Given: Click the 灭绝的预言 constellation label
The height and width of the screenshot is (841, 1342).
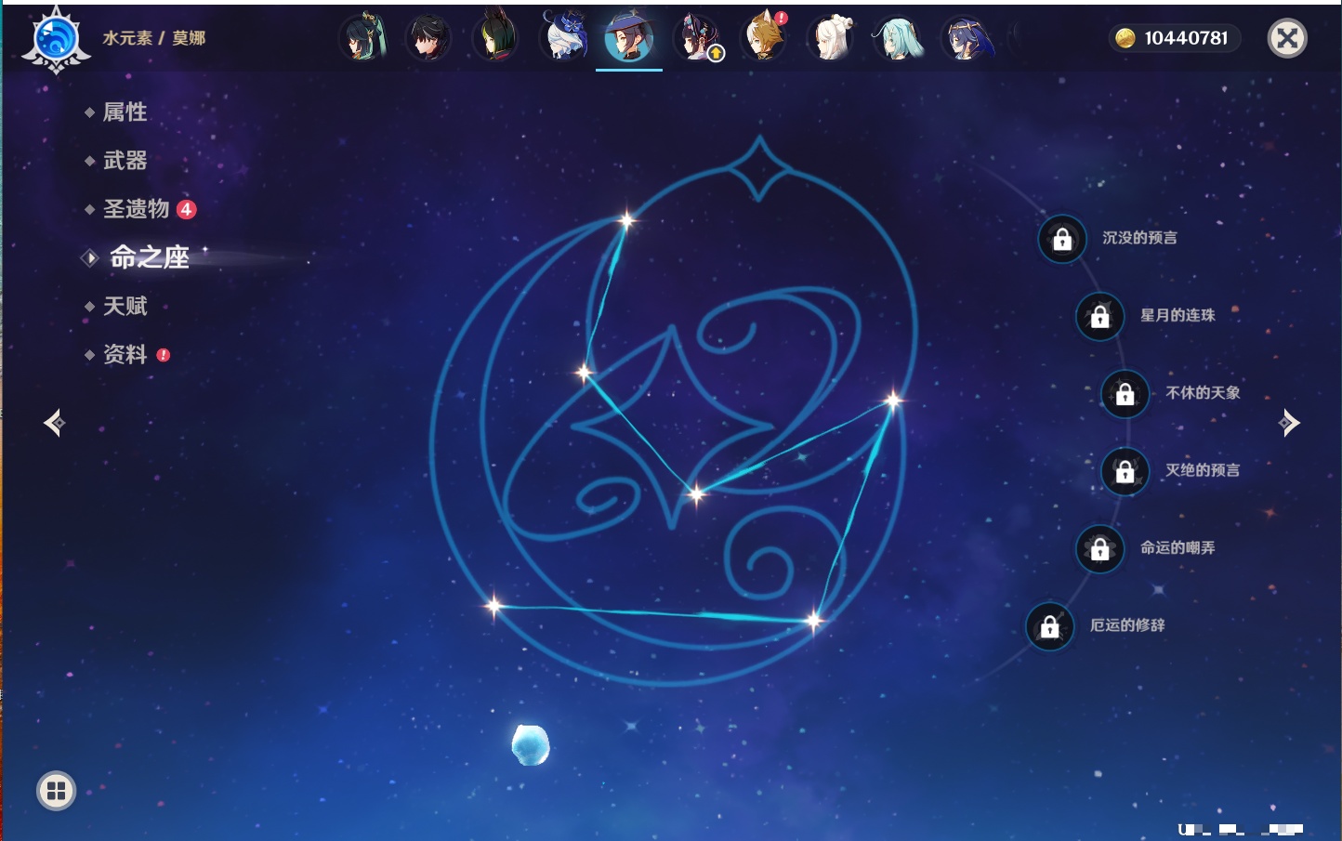Looking at the screenshot, I should pyautogui.click(x=1203, y=470).
